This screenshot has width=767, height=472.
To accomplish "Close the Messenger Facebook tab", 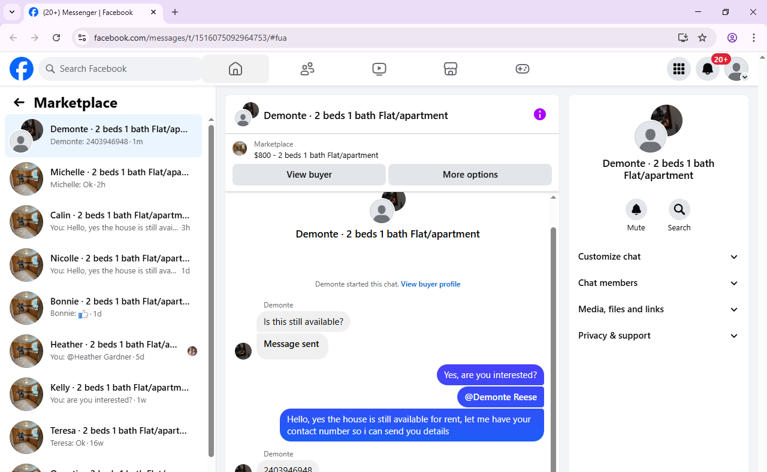I will click(x=153, y=12).
